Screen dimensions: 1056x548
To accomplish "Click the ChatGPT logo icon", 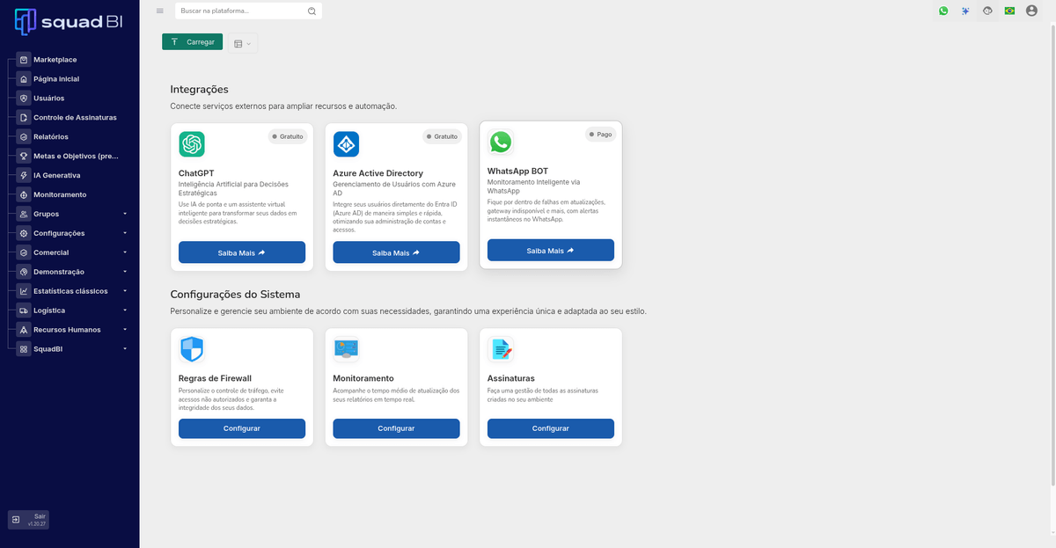I will point(192,143).
